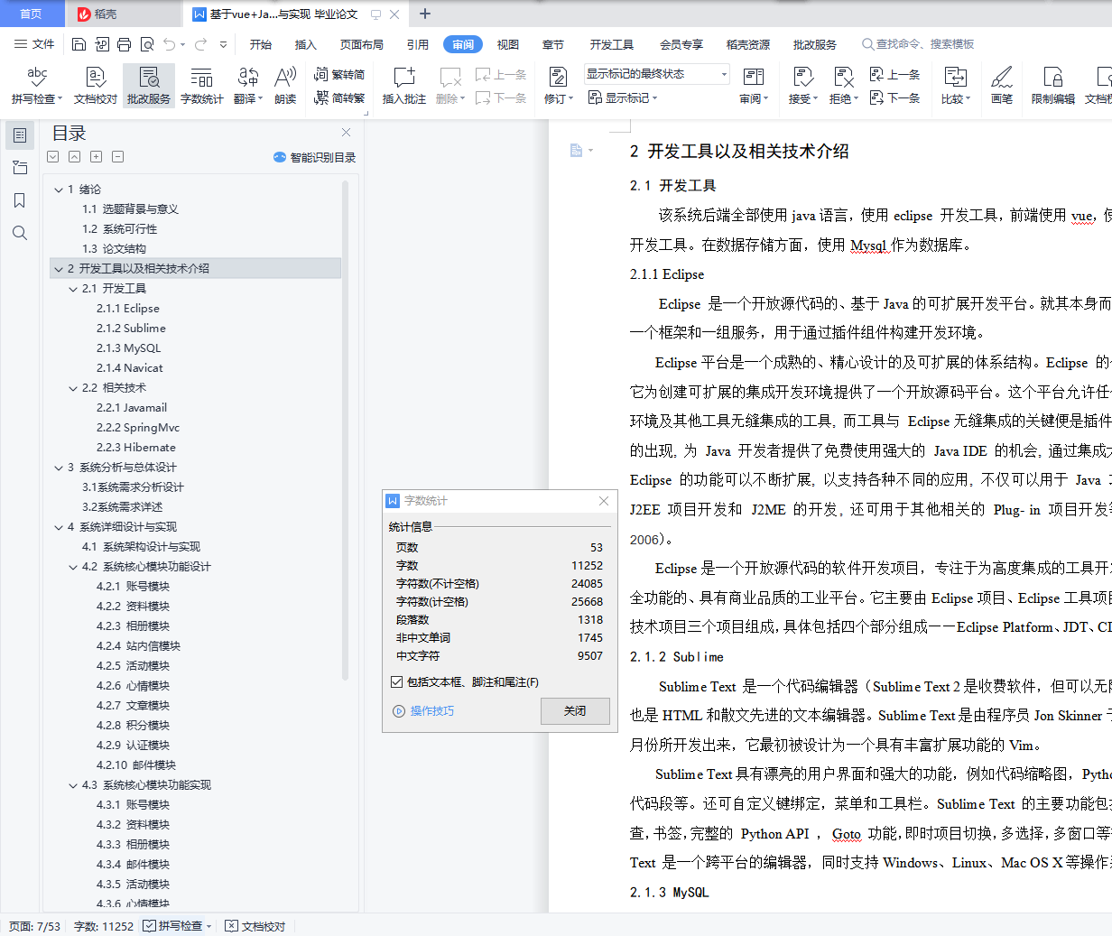Open the 操作技巧 link in dialog
Image resolution: width=1112 pixels, height=936 pixels.
coord(424,711)
